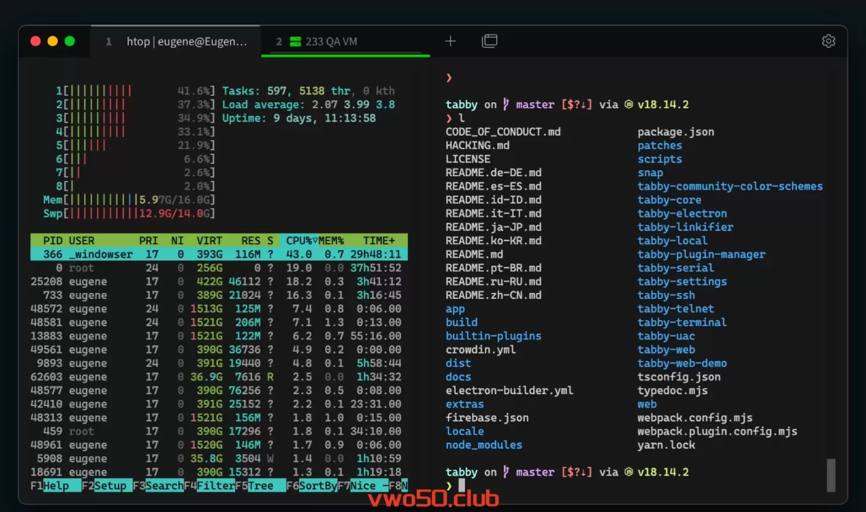Click the red close window button
This screenshot has width=866, height=512.
[x=36, y=41]
